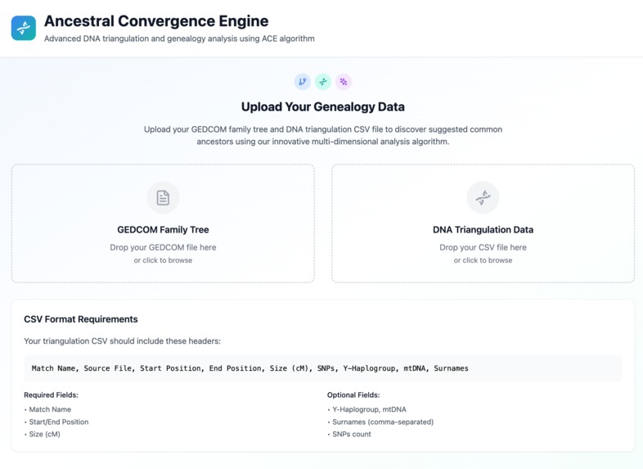Click the 'Optional Fields:' label
The image size is (643, 469).
[353, 395]
